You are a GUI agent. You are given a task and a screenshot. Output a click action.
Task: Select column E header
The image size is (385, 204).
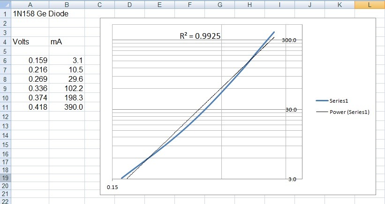pyautogui.click(x=159, y=5)
